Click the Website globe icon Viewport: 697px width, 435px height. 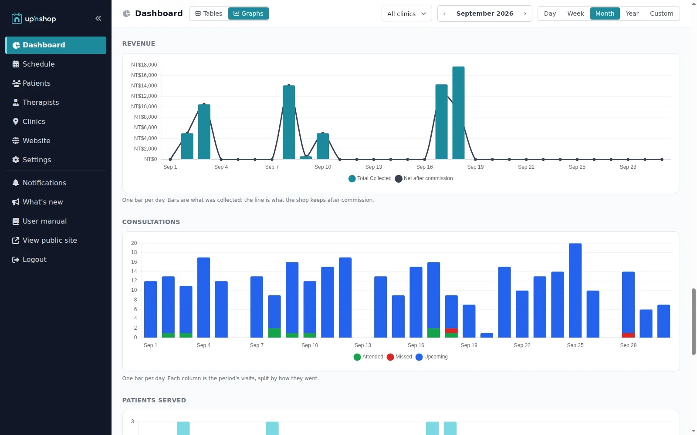pyautogui.click(x=16, y=141)
